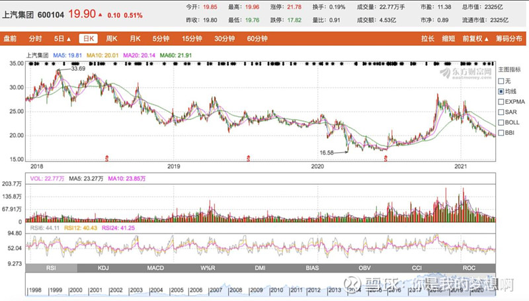
Task: Click the 33.69 high price label
Action: pos(78,69)
